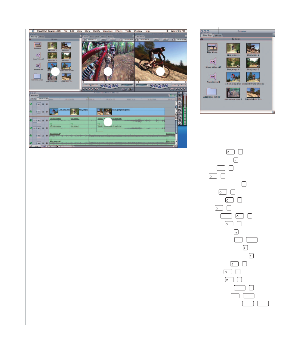Open the Bike Movie sequence icon in the enlarged Browser
Image resolution: width=287 pixels, height=345 pixels.
click(212, 47)
